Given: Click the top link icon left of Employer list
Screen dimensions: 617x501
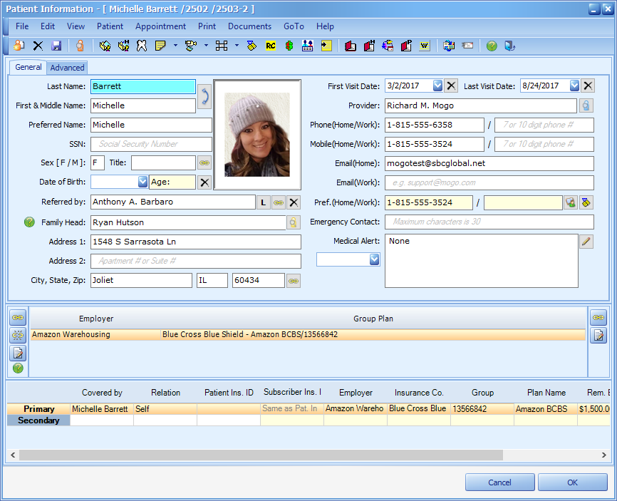Looking at the screenshot, I should click(x=18, y=317).
